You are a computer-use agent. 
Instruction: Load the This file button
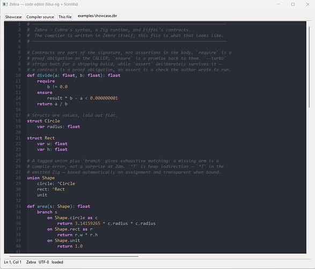click(65, 17)
